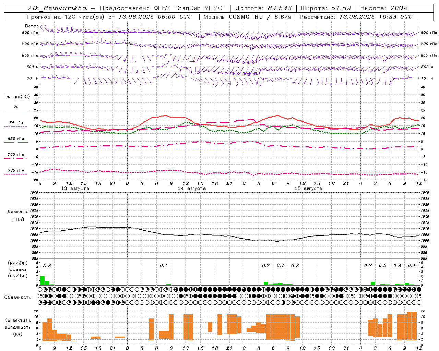Click the 10 м wind level label on the left

[33, 78]
